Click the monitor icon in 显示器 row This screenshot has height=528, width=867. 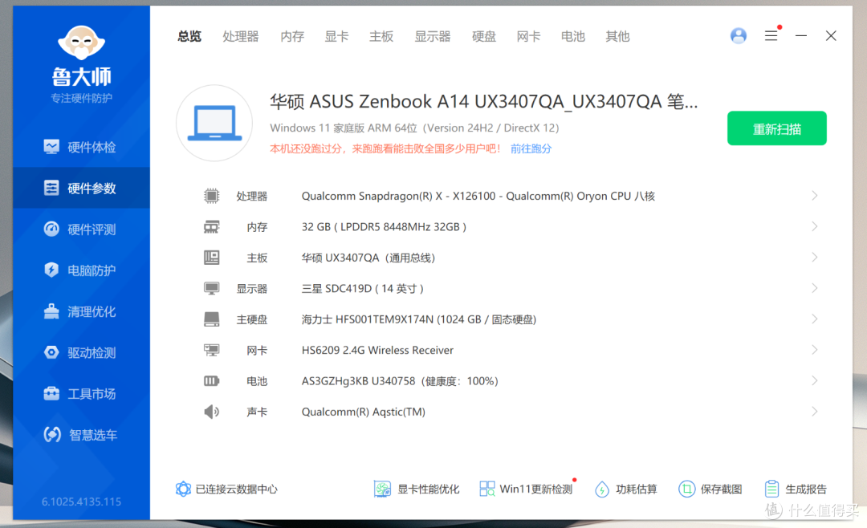click(x=211, y=289)
